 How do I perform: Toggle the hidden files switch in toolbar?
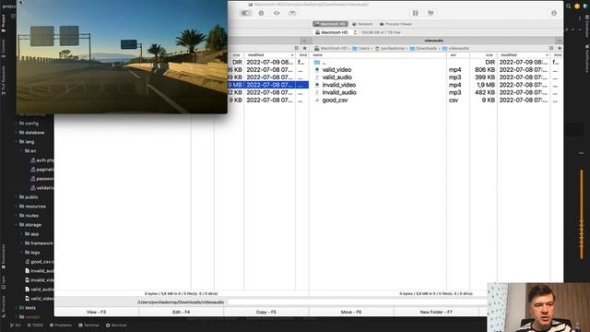245,13
